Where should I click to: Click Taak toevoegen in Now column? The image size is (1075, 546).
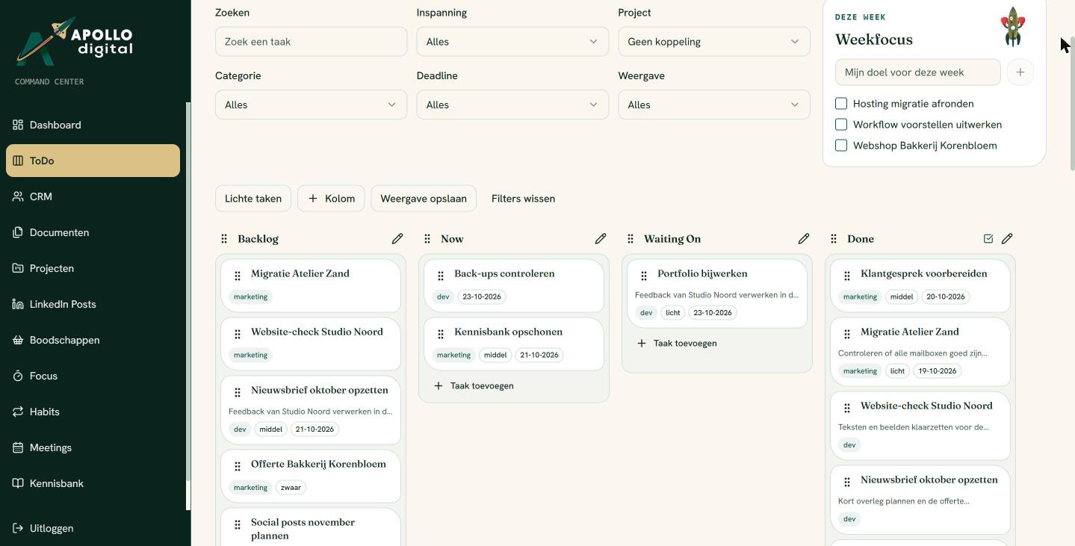click(x=474, y=386)
